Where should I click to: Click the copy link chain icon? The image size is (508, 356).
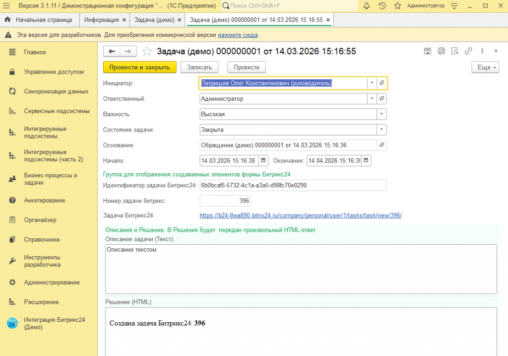tap(468, 51)
